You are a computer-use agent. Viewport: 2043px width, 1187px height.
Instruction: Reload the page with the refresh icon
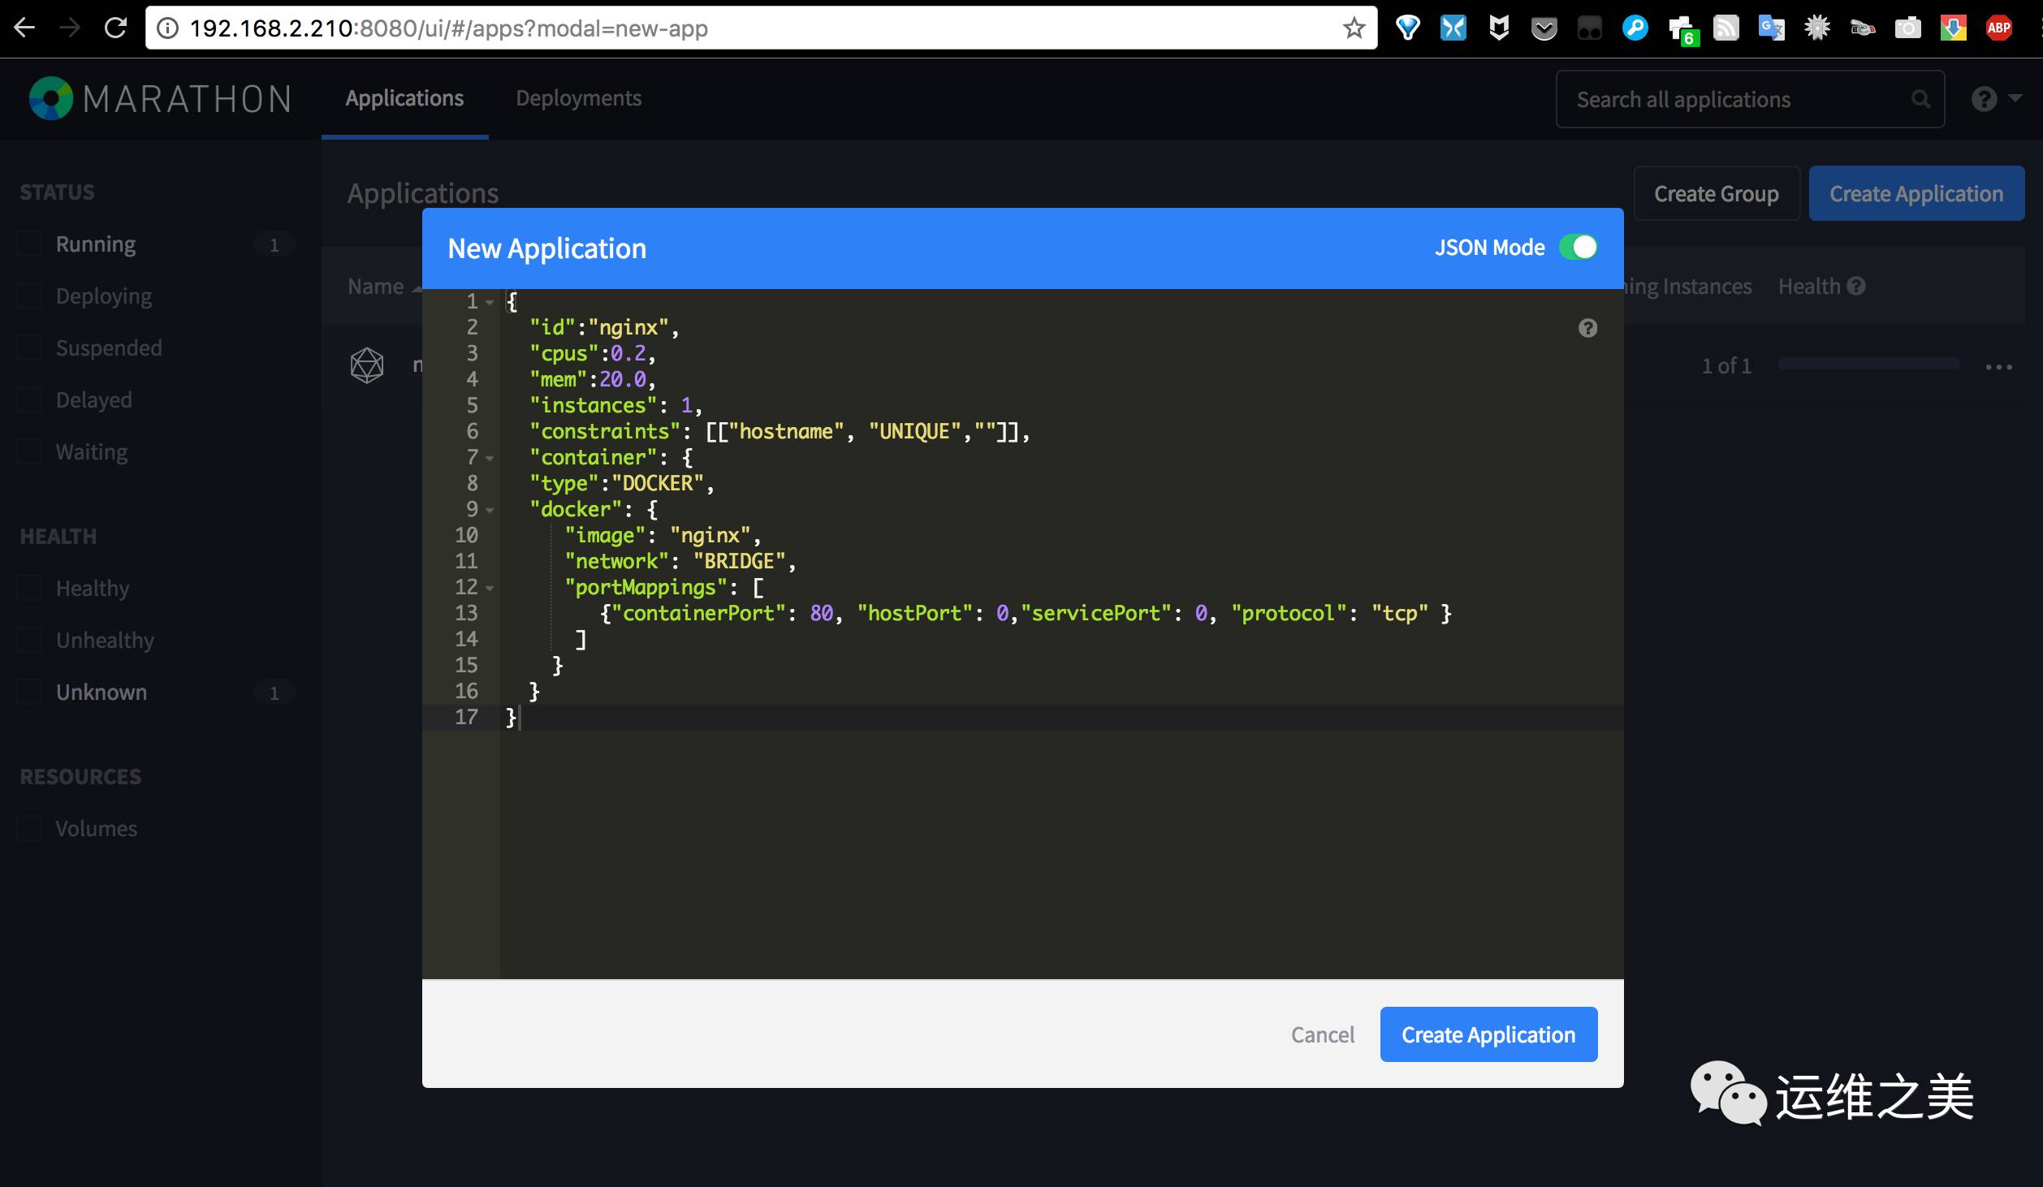coord(115,28)
